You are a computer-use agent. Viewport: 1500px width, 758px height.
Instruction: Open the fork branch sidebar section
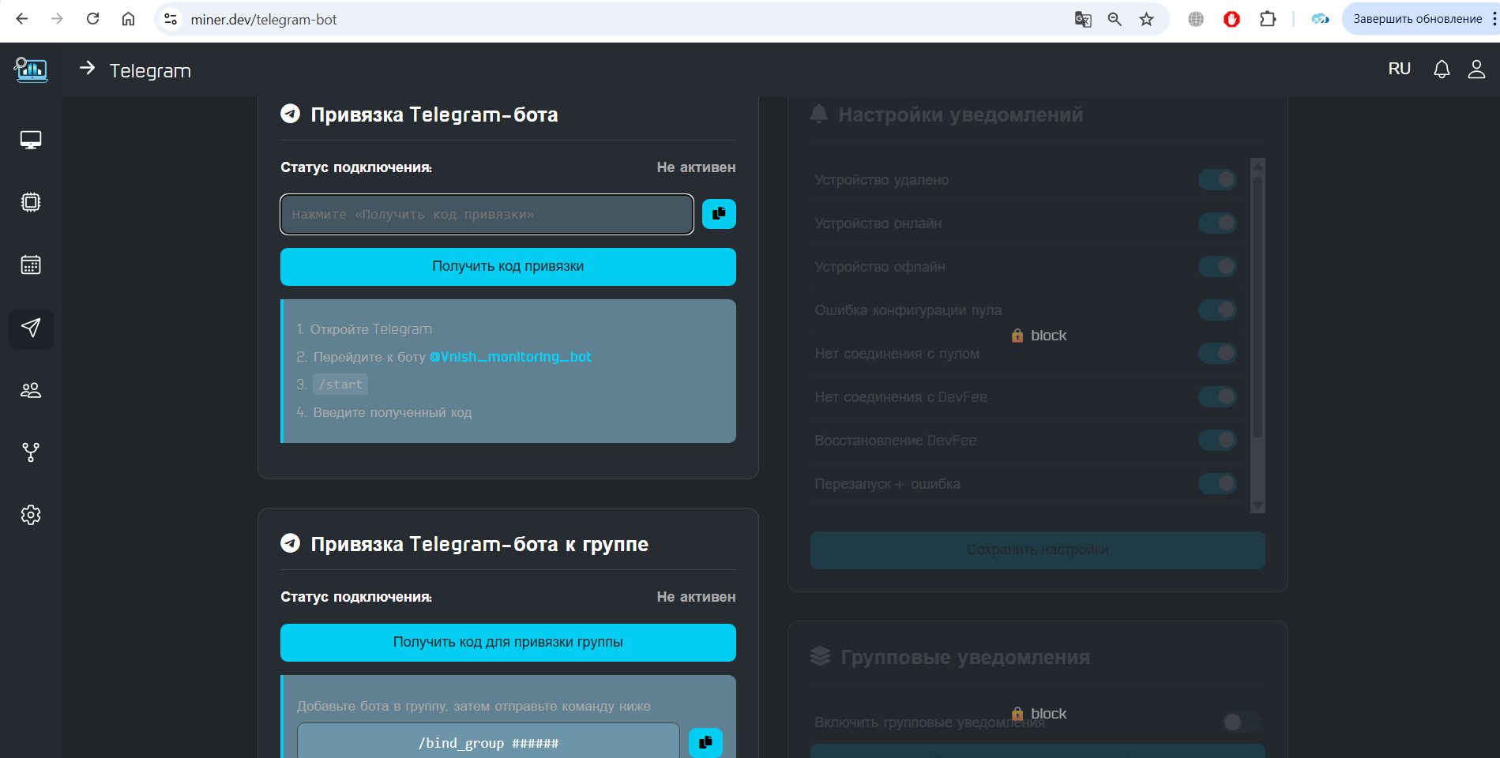coord(31,452)
